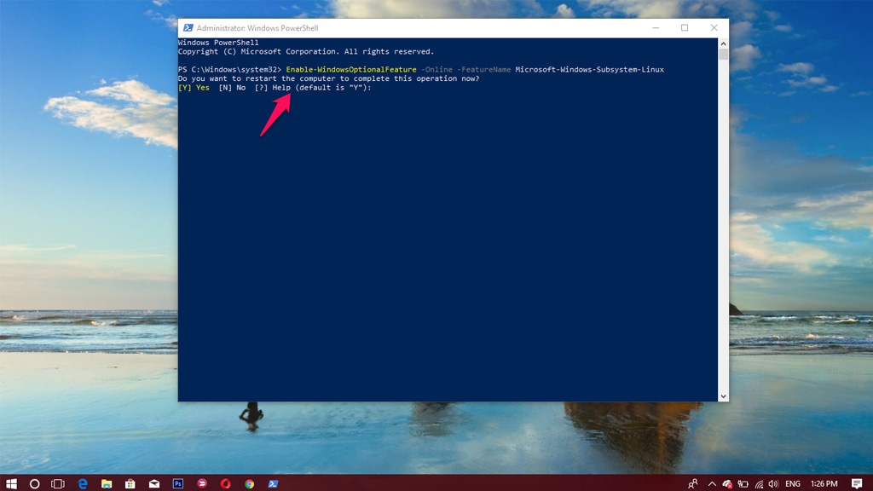Open the Action Center notifications

pyautogui.click(x=857, y=483)
